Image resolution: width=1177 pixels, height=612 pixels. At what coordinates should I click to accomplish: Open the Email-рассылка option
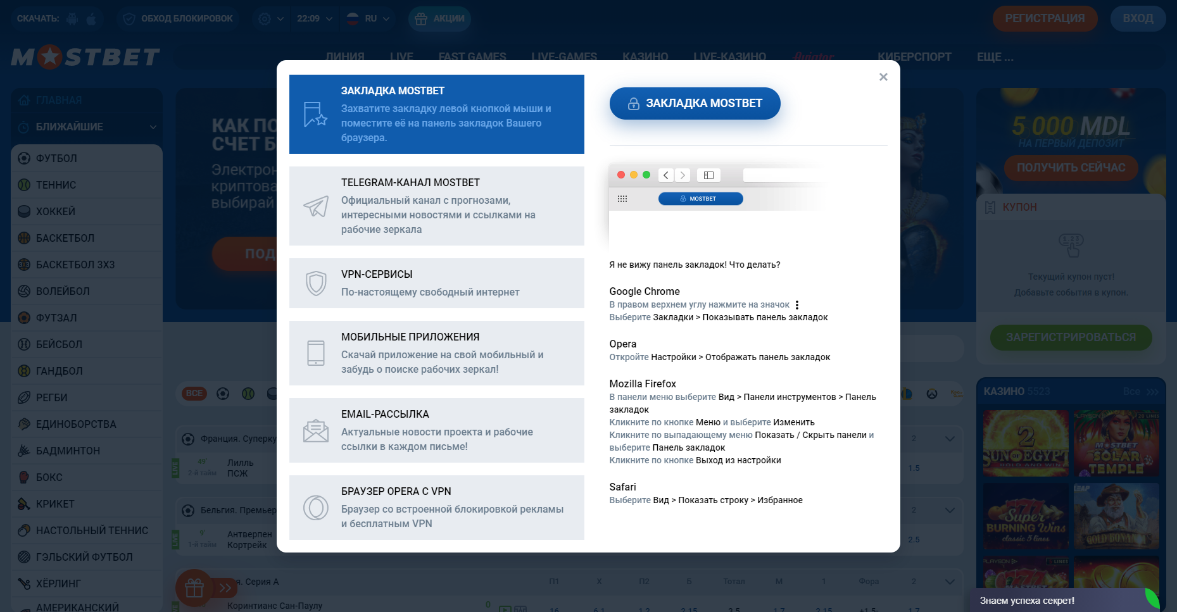pos(436,430)
